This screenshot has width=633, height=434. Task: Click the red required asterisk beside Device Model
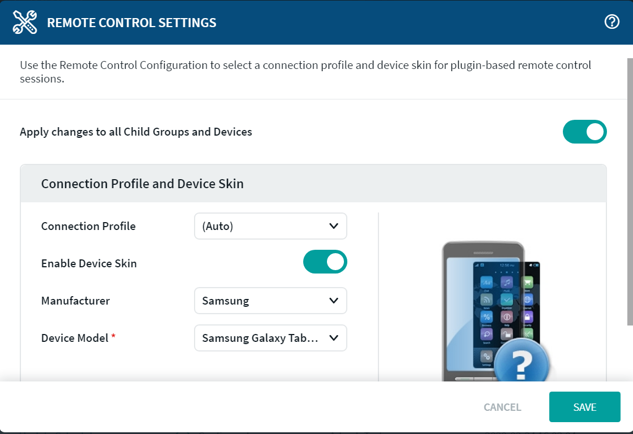click(x=113, y=337)
